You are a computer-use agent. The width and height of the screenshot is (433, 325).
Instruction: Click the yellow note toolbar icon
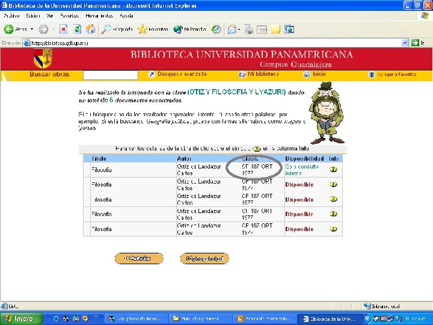[x=275, y=29]
